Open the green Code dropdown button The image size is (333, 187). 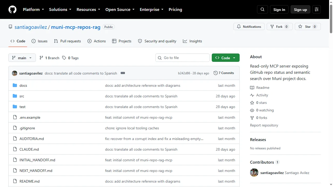pyautogui.click(x=226, y=58)
